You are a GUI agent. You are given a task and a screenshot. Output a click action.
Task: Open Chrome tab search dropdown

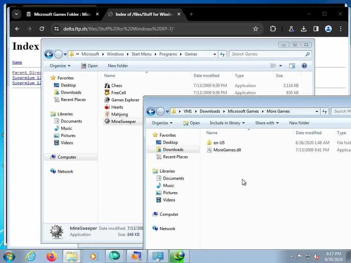(16, 14)
